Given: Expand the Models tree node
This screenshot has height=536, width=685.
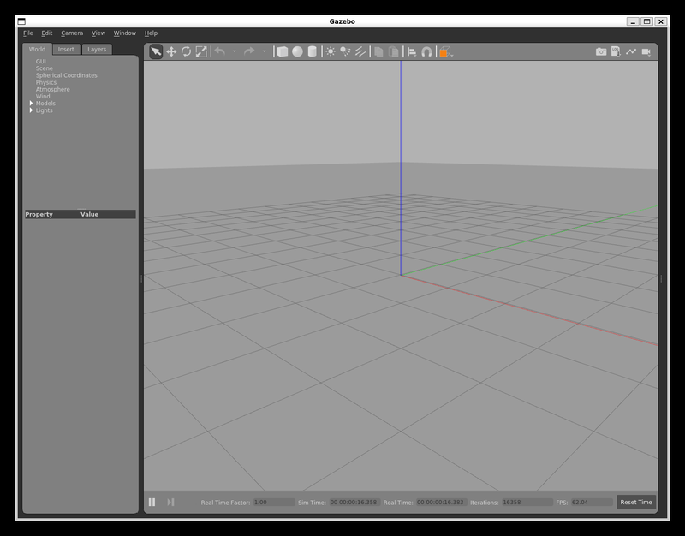Looking at the screenshot, I should [31, 103].
